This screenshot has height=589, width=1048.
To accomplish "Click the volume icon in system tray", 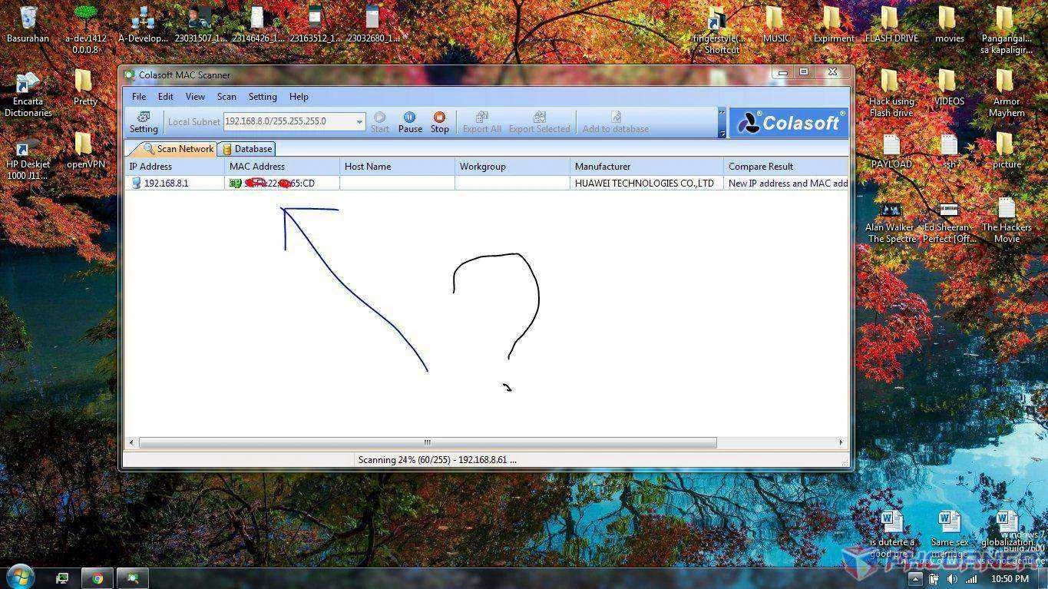I will click(x=952, y=578).
